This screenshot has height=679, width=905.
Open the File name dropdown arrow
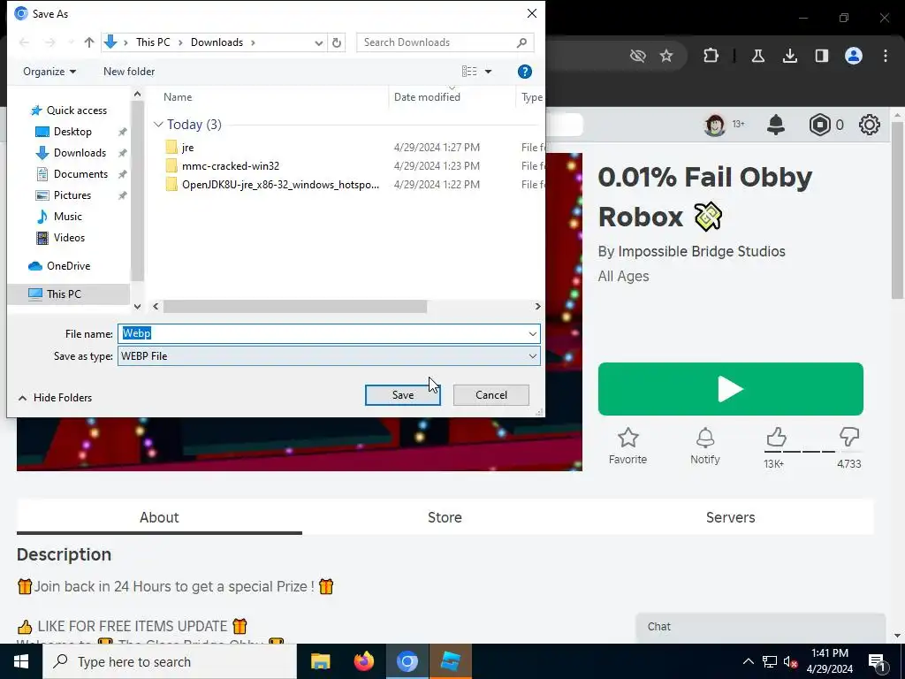(532, 333)
